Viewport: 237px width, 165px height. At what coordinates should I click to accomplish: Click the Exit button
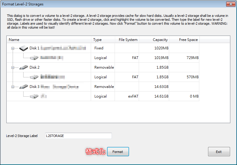point(219,152)
